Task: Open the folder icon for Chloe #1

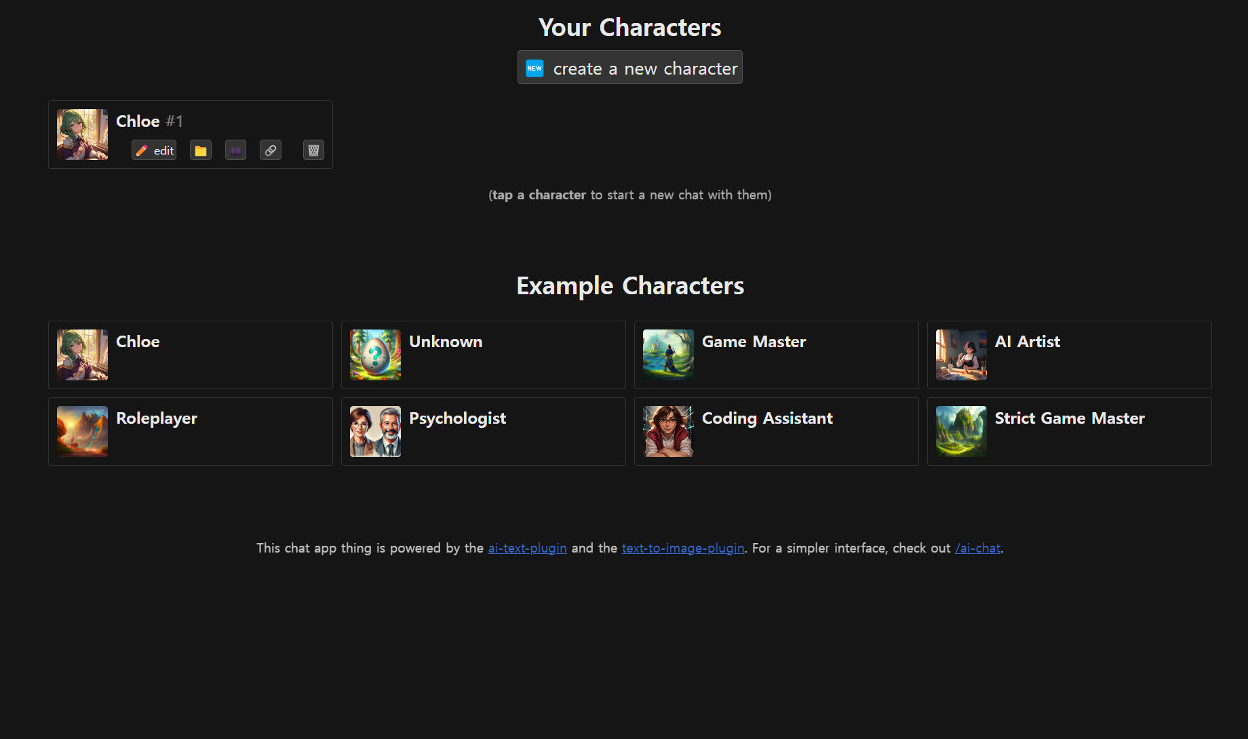Action: (x=201, y=151)
